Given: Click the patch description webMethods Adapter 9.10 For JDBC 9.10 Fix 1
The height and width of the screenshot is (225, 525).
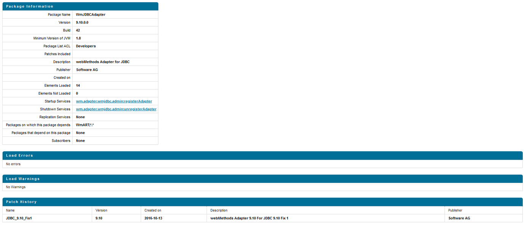Looking at the screenshot, I should (249, 218).
